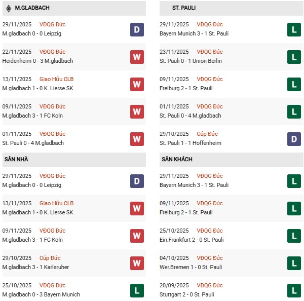This screenshot has height=301, width=304.
Task: Click the L badge for Stuttgart 2-0 St. Pauli
Action: 294,290
